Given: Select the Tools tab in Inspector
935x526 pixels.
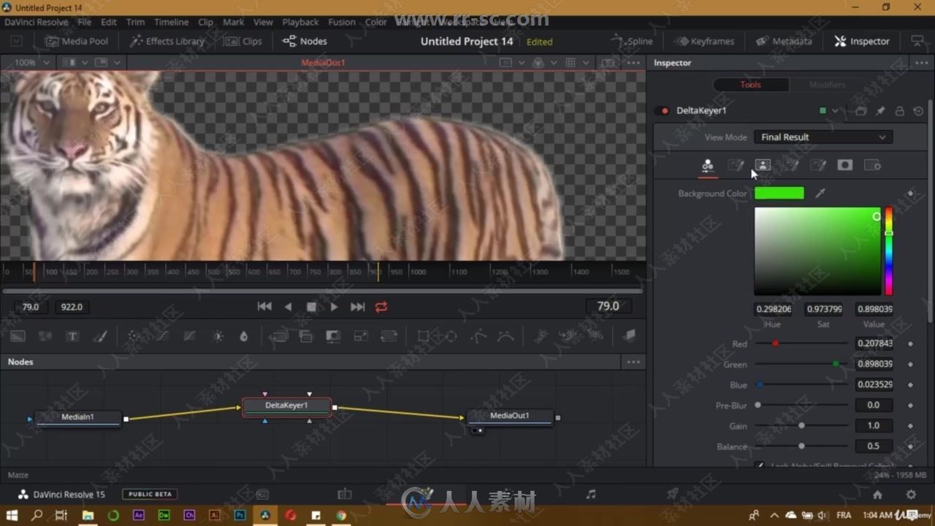Looking at the screenshot, I should pos(750,85).
